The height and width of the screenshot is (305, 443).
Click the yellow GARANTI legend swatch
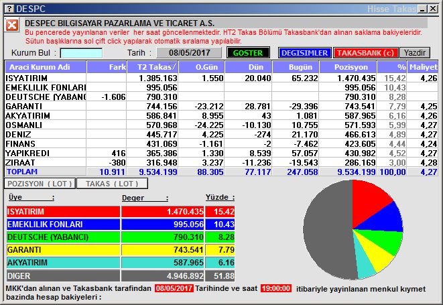point(63,250)
